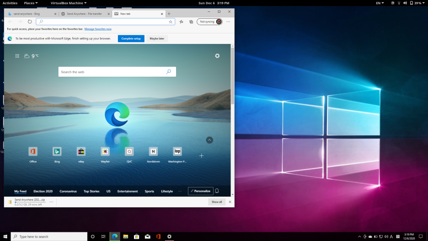The height and width of the screenshot is (241, 428).
Task: Open a new browser tab
Action: 169,14
